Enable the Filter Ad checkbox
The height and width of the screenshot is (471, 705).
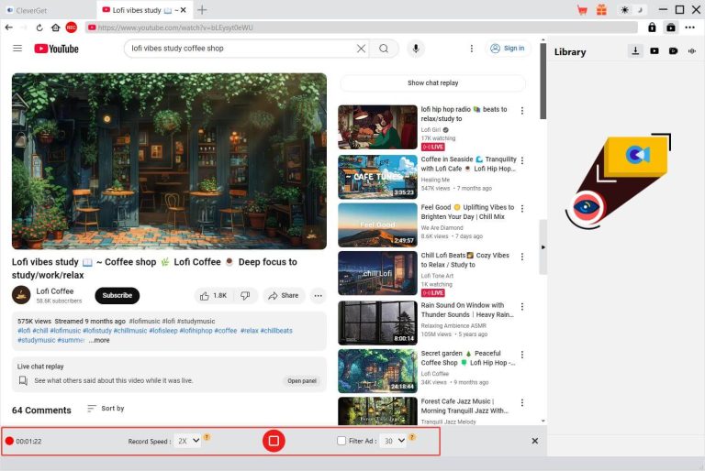[342, 441]
